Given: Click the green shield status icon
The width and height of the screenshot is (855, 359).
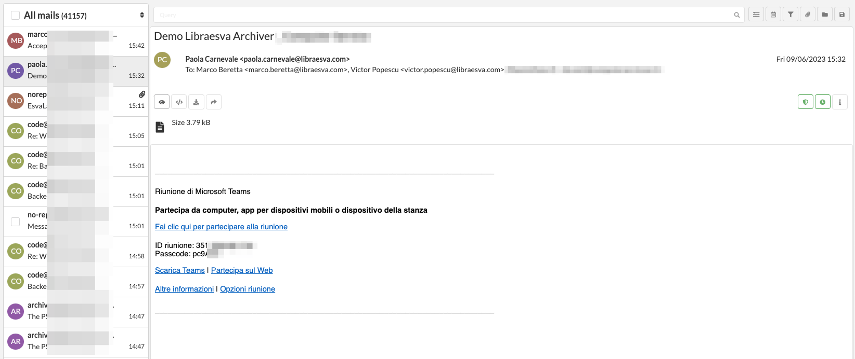Looking at the screenshot, I should click(x=806, y=102).
